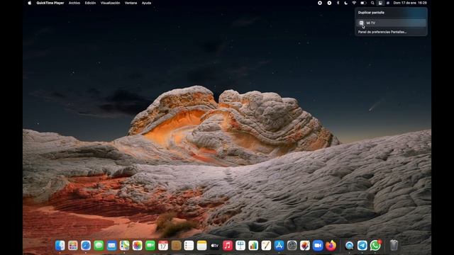
Task: Click the screen mirroring menu bar icon
Action: pyautogui.click(x=380, y=3)
